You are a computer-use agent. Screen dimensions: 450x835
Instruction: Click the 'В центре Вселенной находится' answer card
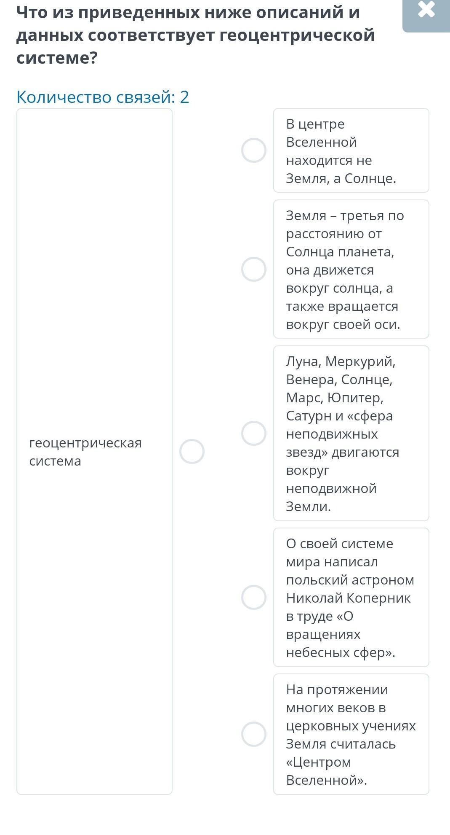351,151
